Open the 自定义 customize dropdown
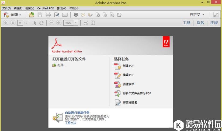 click(x=197, y=15)
